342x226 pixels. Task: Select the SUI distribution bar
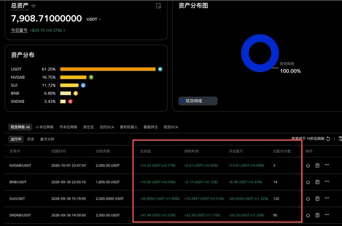70,85
